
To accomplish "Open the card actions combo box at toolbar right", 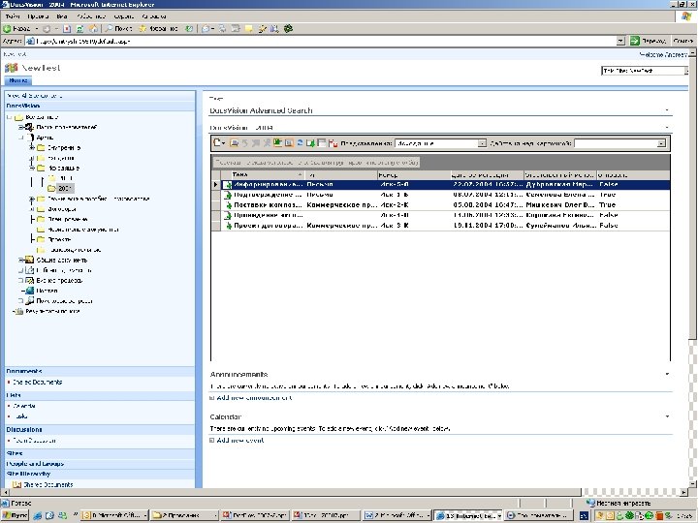I will click(x=619, y=143).
